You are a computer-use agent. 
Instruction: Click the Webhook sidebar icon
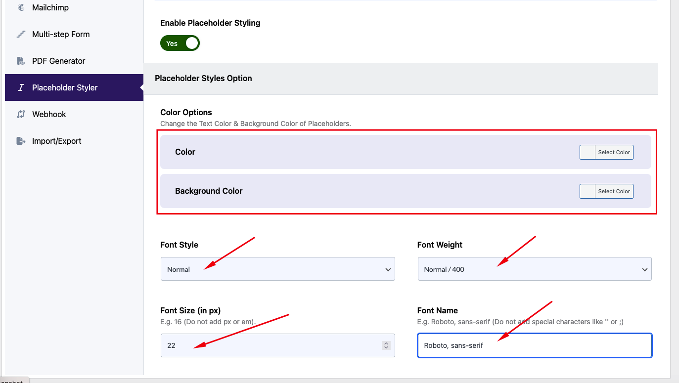coord(21,114)
